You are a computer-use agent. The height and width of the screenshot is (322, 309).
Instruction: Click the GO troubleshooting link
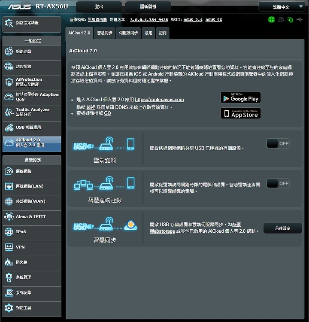[108, 113]
